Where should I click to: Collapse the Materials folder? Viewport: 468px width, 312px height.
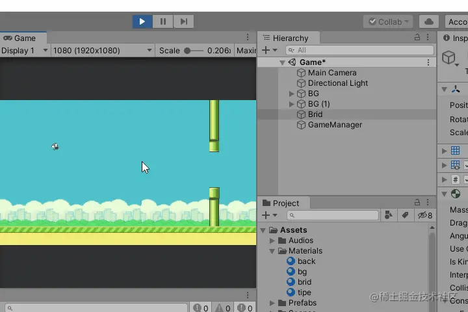coord(272,252)
